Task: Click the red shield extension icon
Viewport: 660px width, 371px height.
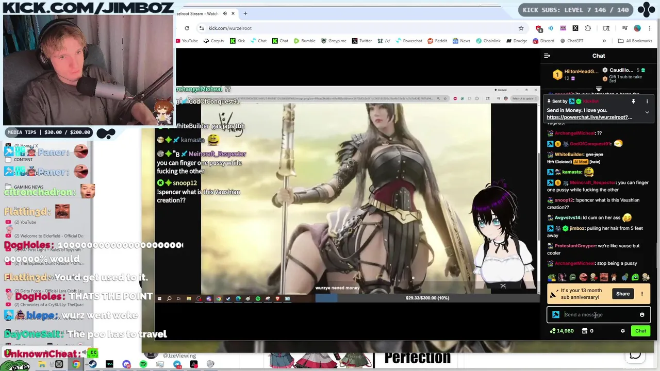Action: (539, 28)
